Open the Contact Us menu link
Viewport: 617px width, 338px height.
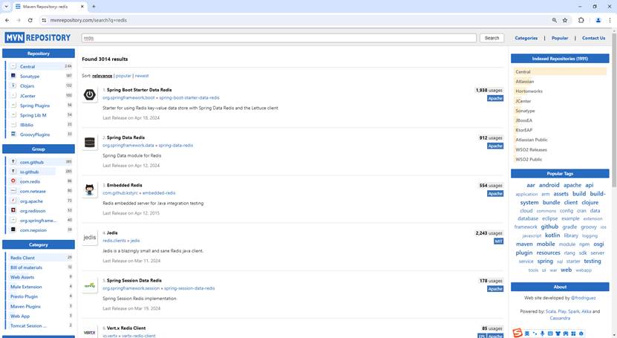coord(593,38)
